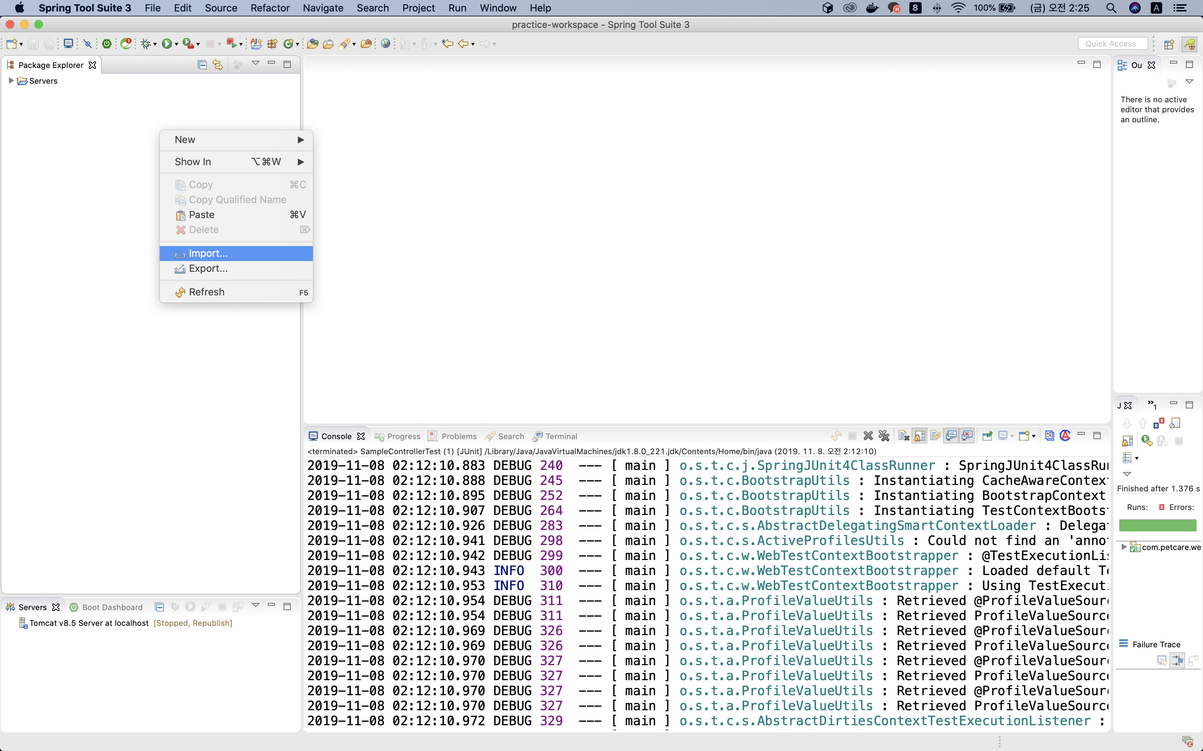Click Remove Launch X icon in Console
Screen dimensions: 1203x751
tap(868, 436)
